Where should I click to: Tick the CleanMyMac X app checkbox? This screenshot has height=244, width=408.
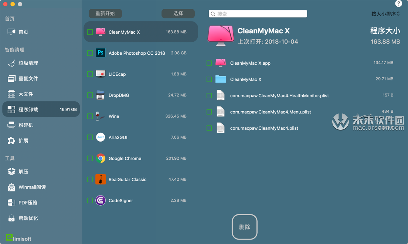click(x=90, y=32)
